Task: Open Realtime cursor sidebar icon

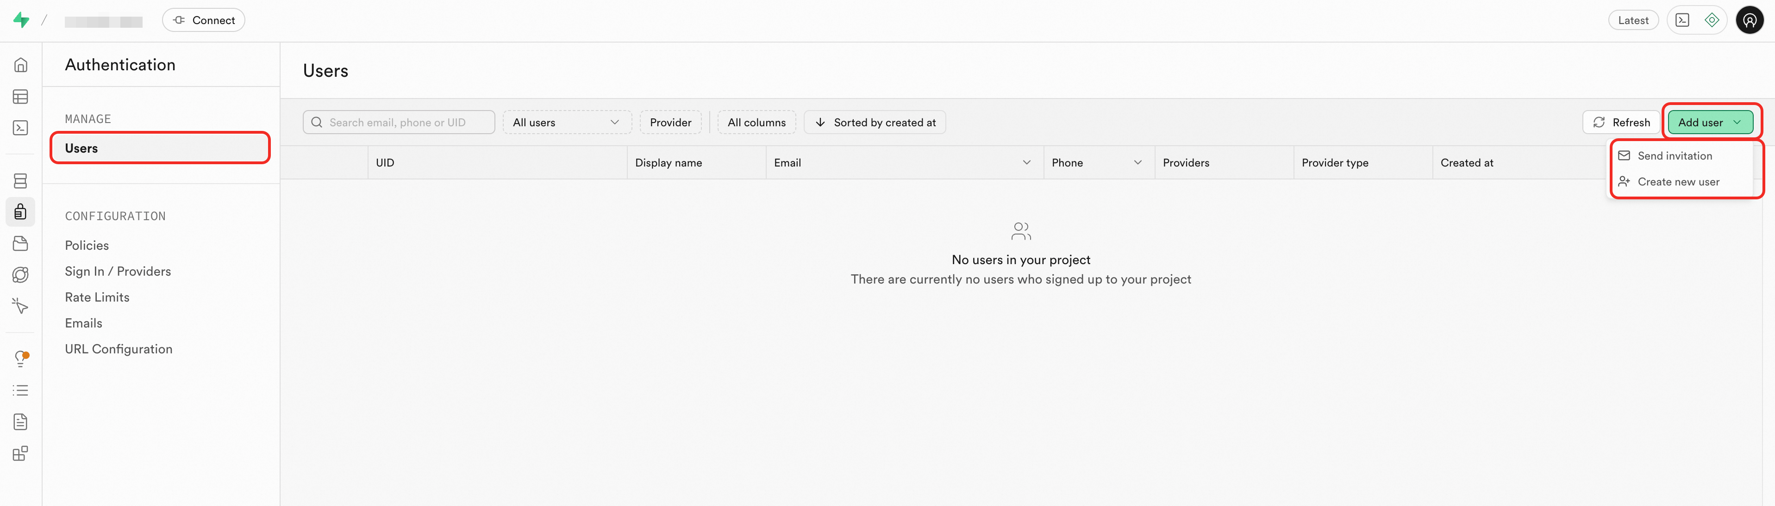Action: tap(21, 306)
